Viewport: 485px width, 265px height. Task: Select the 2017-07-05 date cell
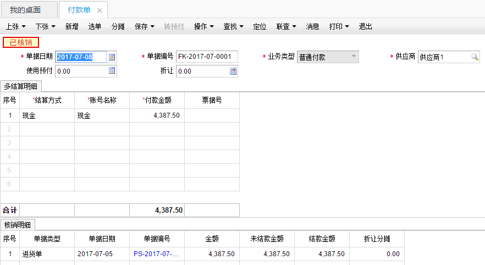(x=102, y=254)
